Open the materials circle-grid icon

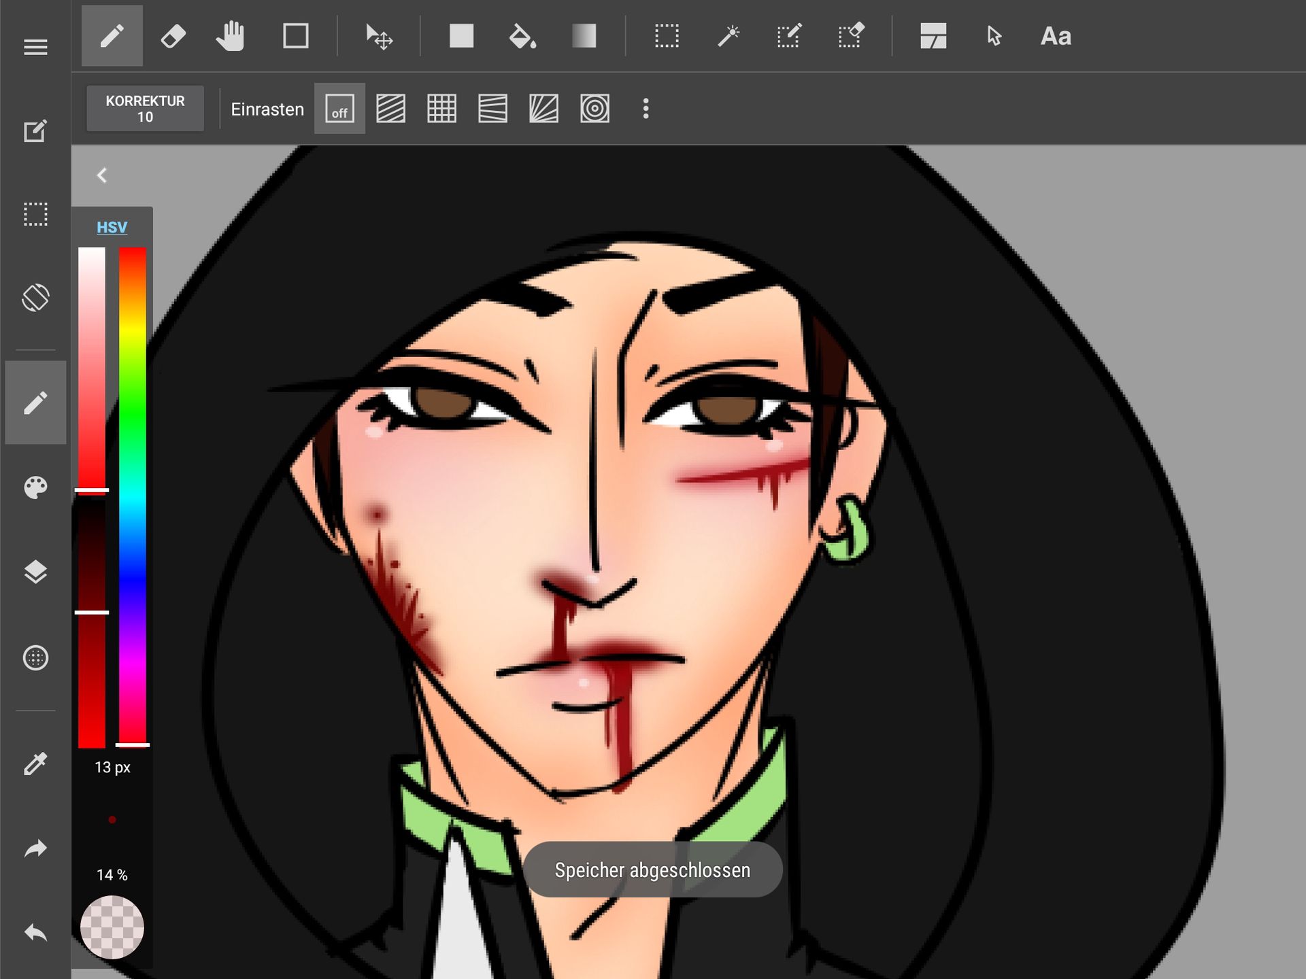coord(35,657)
